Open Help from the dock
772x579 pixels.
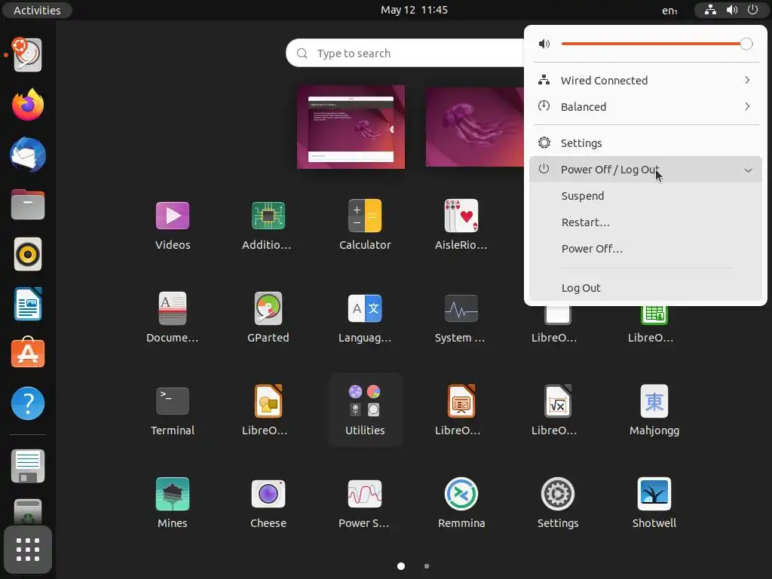28,403
